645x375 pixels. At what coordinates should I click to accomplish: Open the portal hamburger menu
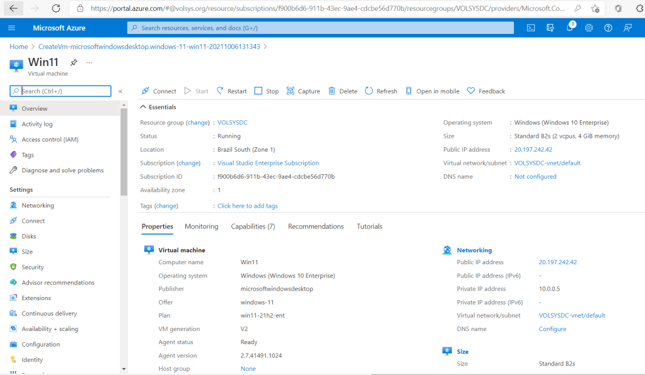coord(11,28)
